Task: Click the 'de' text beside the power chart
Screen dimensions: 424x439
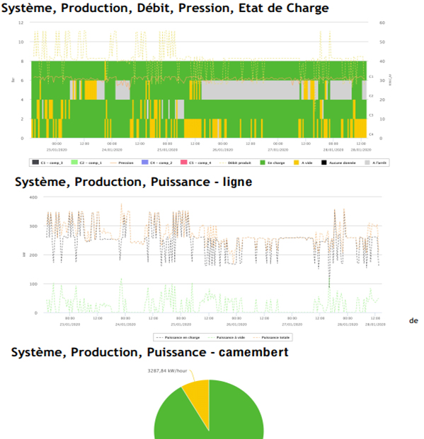Action: pos(413,320)
